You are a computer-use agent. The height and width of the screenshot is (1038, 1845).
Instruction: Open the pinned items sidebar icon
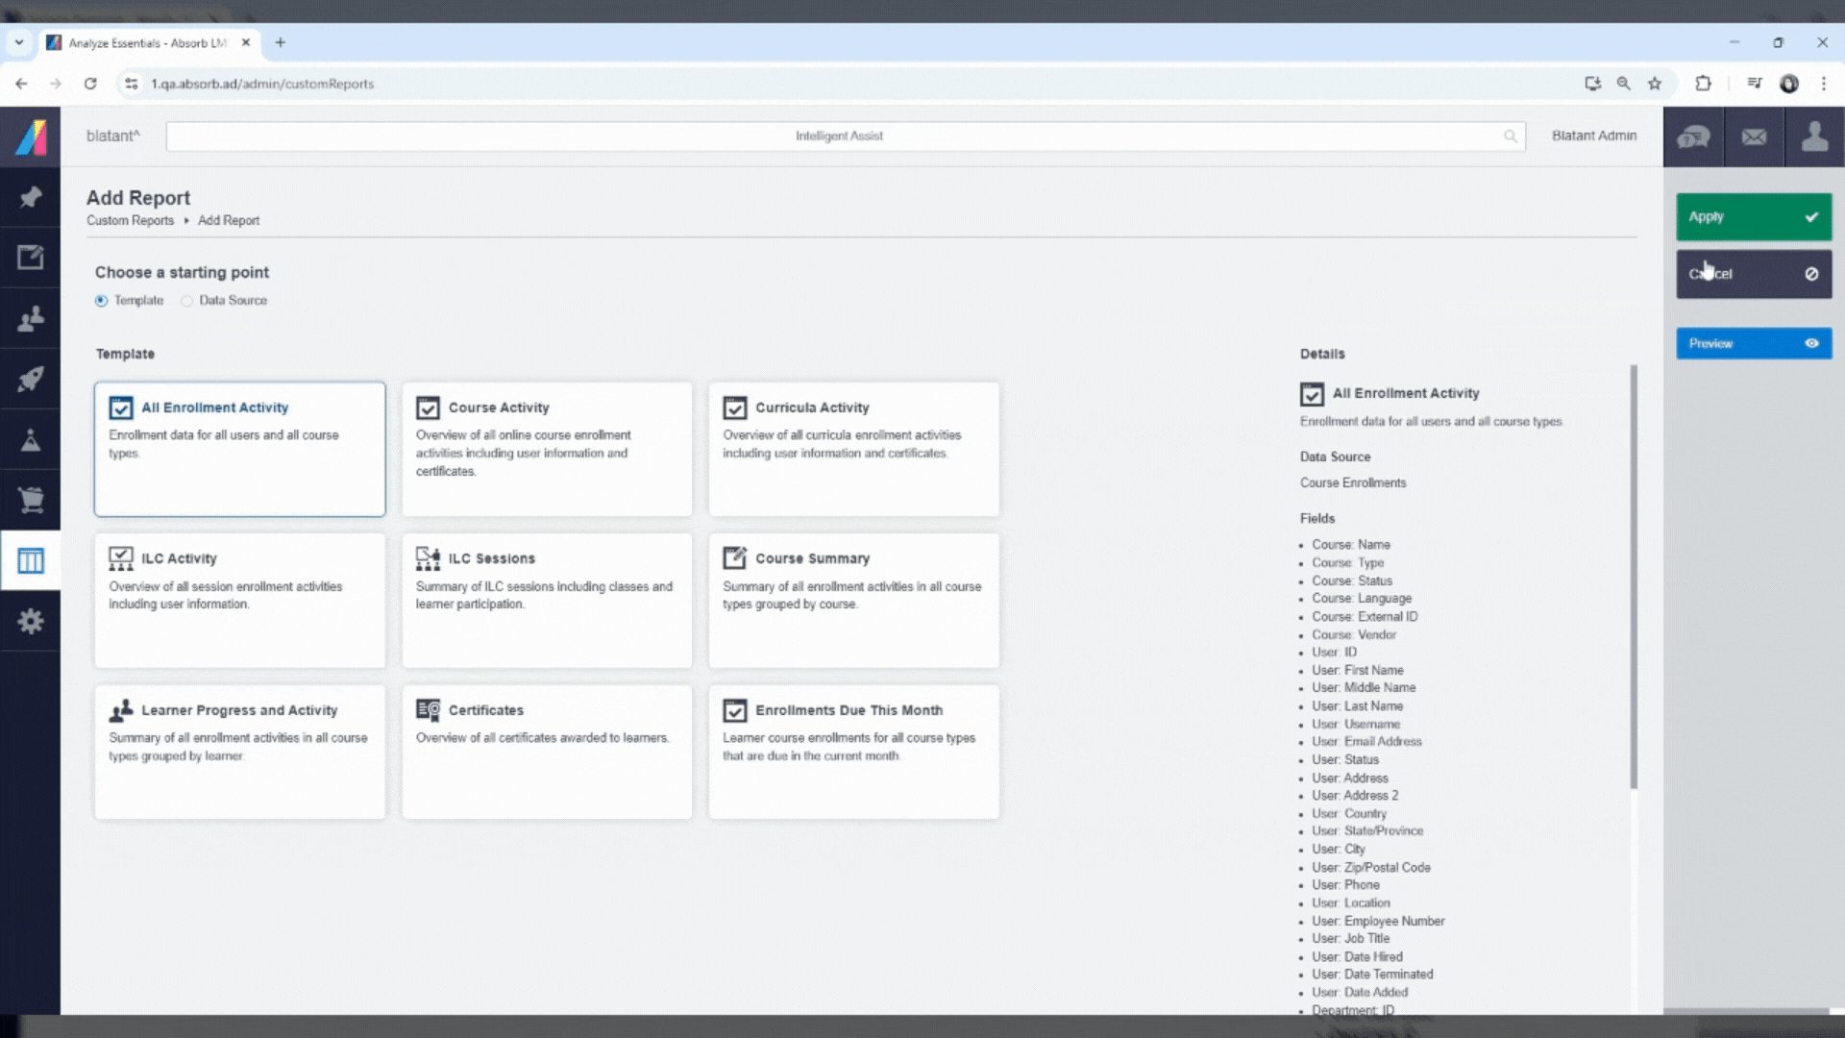click(31, 197)
